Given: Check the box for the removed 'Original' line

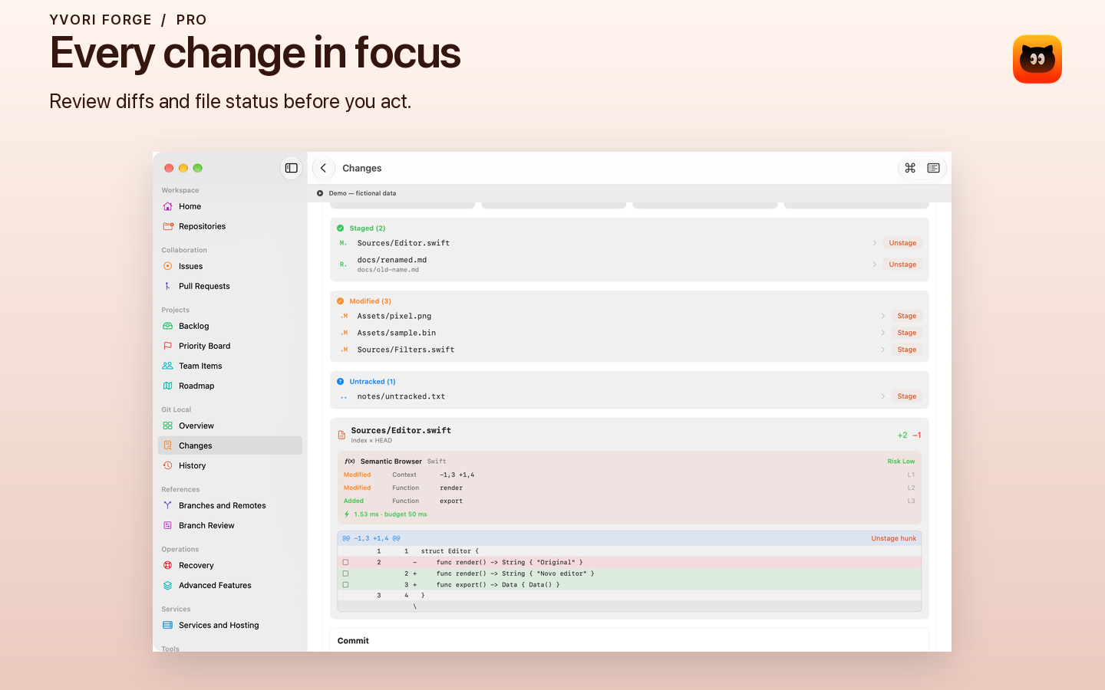Looking at the screenshot, I should (345, 563).
